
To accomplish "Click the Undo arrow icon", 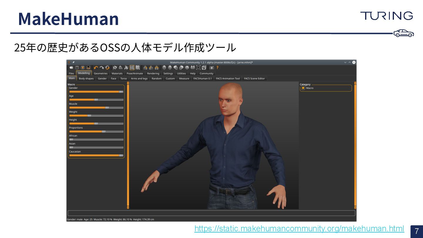I will coord(96,68).
